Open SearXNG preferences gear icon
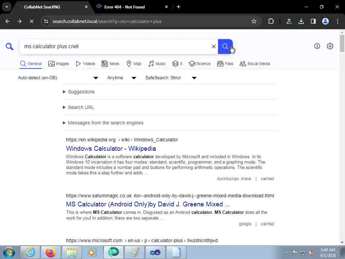Image resolution: width=345 pixels, height=259 pixels. tap(330, 46)
